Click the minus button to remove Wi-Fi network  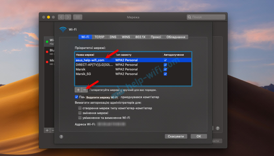click(x=84, y=90)
